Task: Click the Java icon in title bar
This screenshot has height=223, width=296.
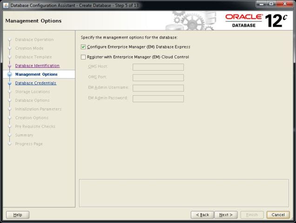Action: click(6, 5)
